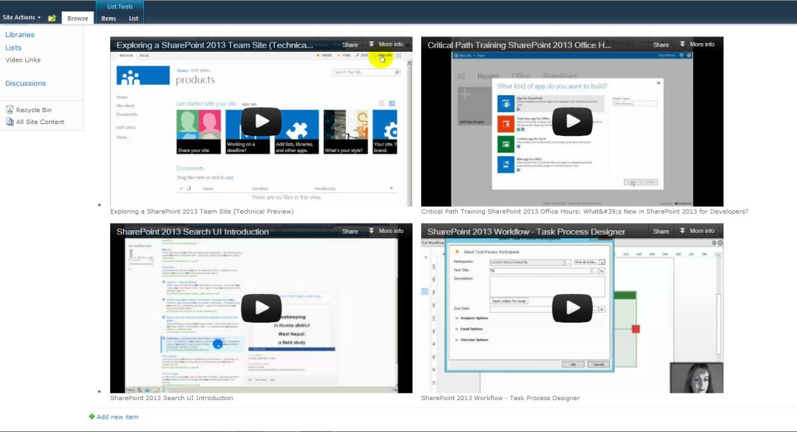Play the SharePoint 2013 Search UI Introduction video
Viewport: 797px width, 432px height.
261,308
